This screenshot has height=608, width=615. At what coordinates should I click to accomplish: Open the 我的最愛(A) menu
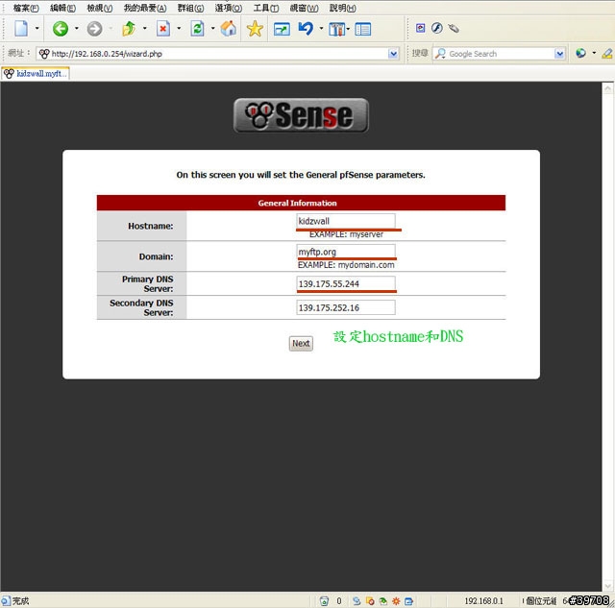coord(145,8)
